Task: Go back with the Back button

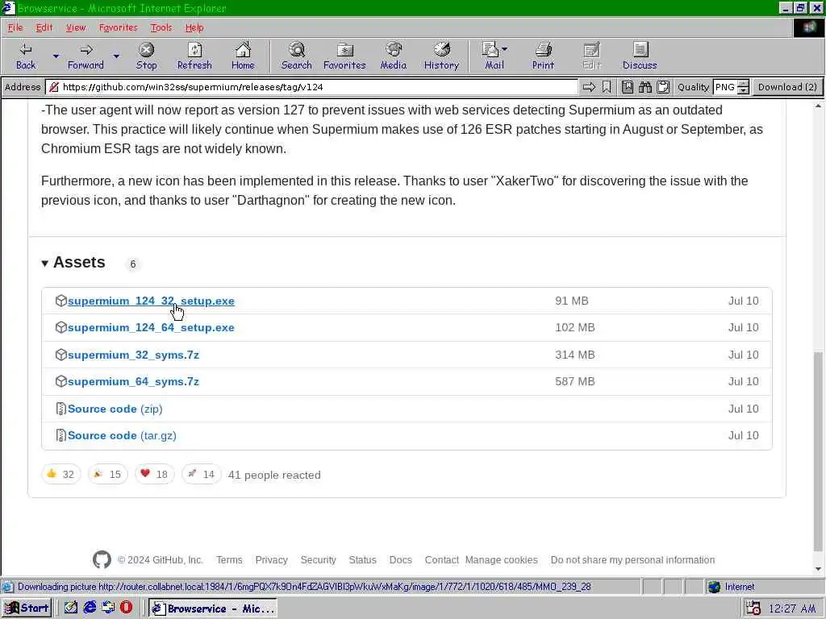Action: click(25, 56)
